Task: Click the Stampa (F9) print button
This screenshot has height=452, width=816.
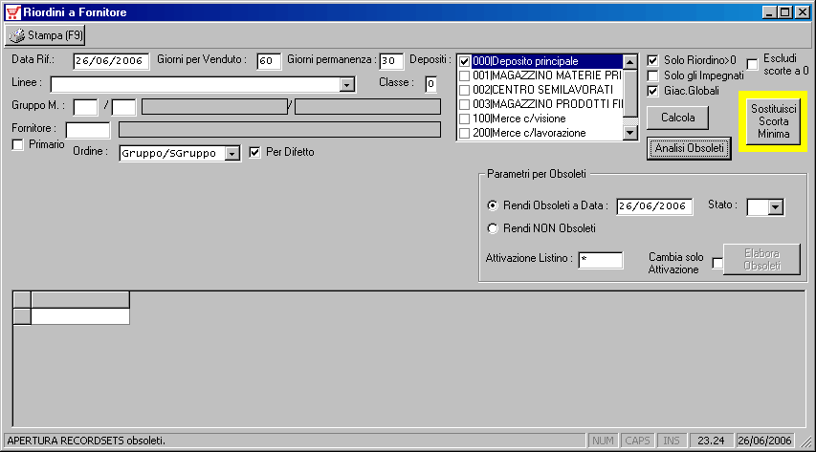Action: (46, 36)
